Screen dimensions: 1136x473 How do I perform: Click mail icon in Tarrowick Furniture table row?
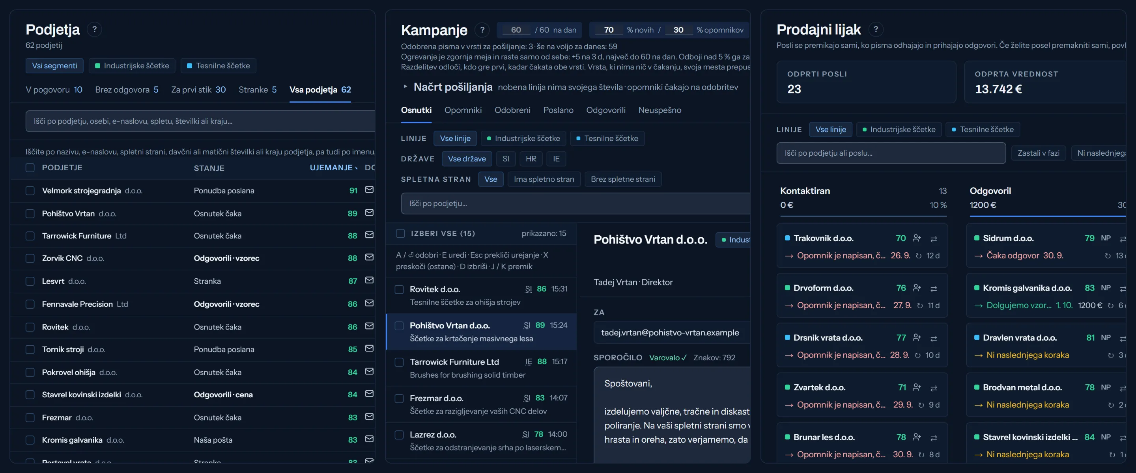tap(369, 235)
